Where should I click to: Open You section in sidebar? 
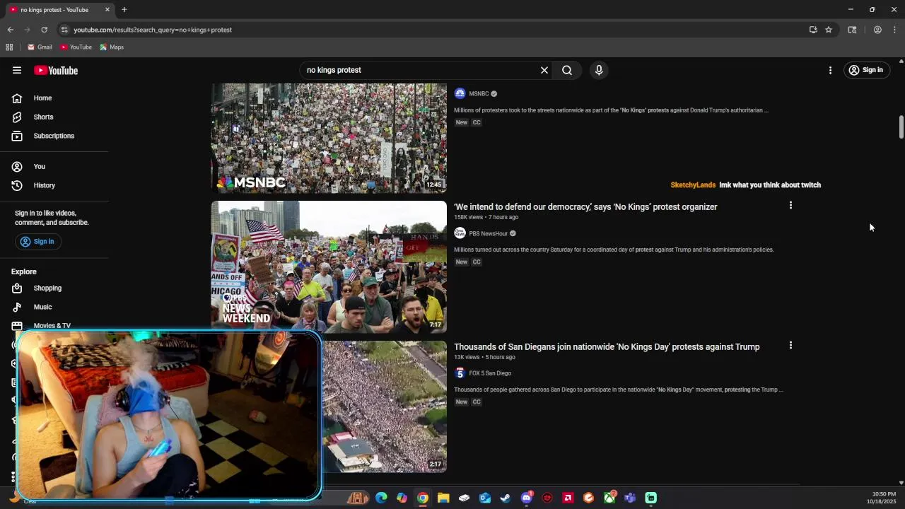(40, 167)
